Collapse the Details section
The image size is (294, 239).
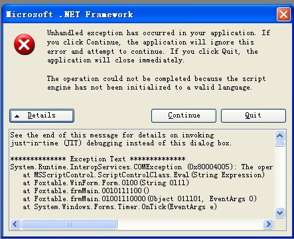pyautogui.click(x=42, y=116)
